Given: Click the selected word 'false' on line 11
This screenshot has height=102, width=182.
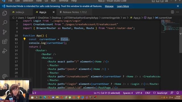Looking at the screenshot, I should pos(64,39).
